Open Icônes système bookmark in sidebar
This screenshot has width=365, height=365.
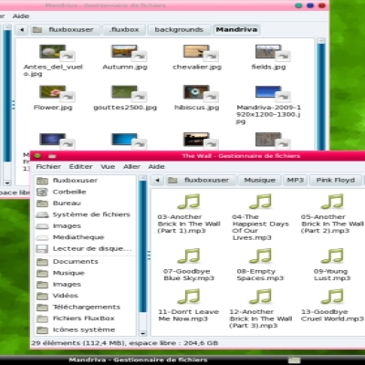pos(85,329)
